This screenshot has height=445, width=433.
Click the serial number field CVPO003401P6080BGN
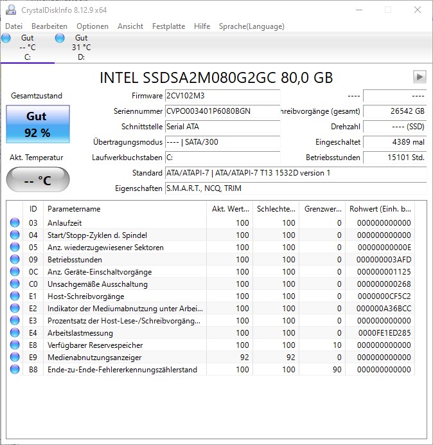222,111
